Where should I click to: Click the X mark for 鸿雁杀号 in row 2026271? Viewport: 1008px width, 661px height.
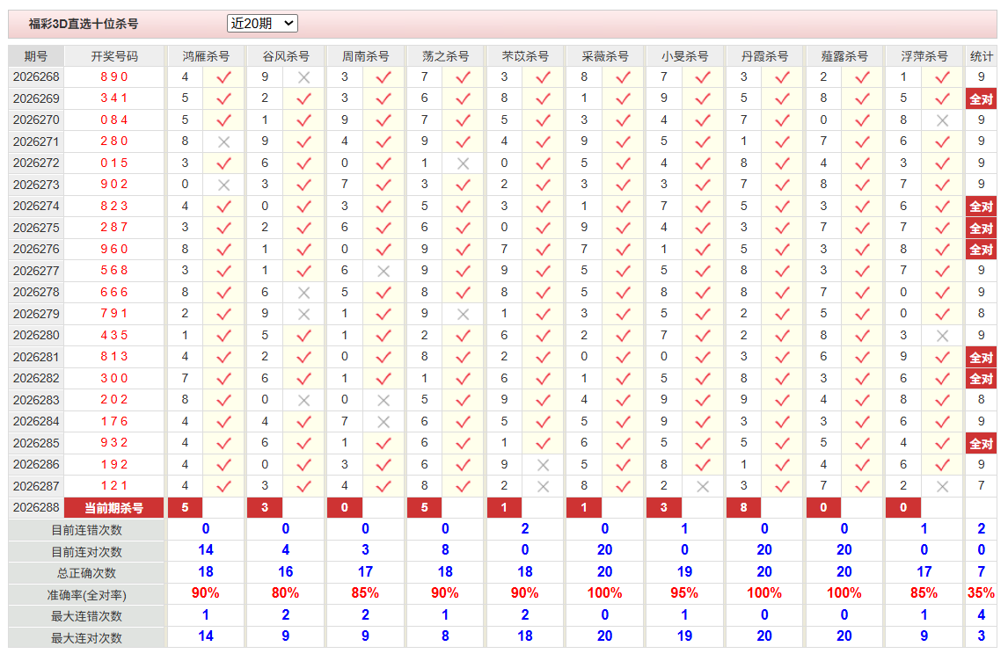click(223, 142)
